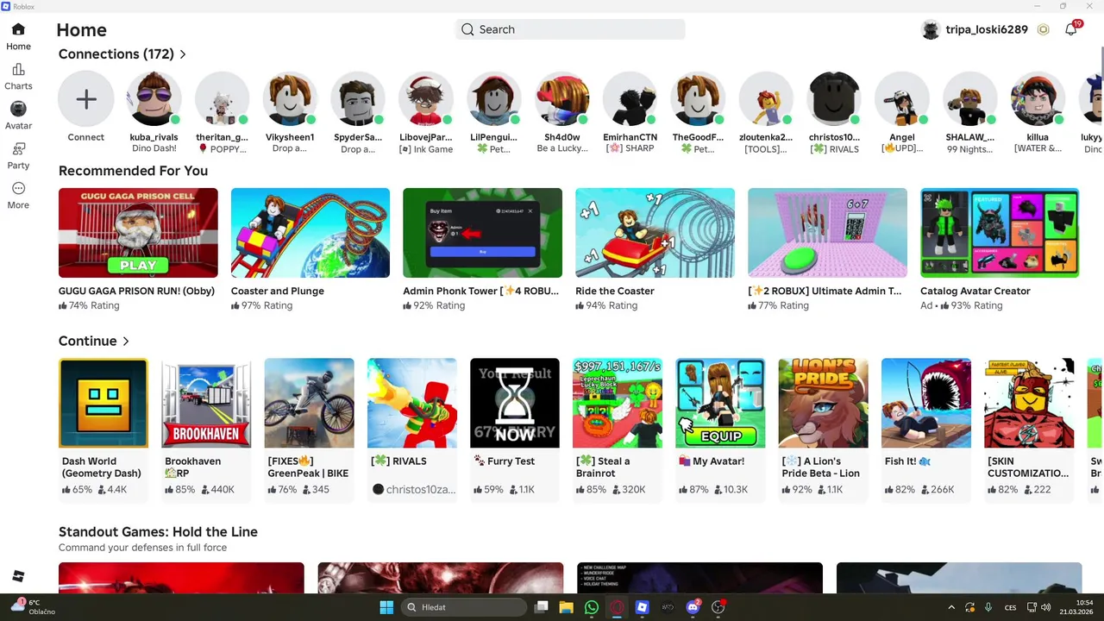This screenshot has width=1104, height=621.
Task: Click the Roblox logo at the sidebar bottom
Action: click(18, 576)
